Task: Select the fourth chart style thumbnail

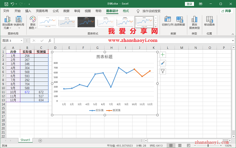Action: (x=106, y=22)
